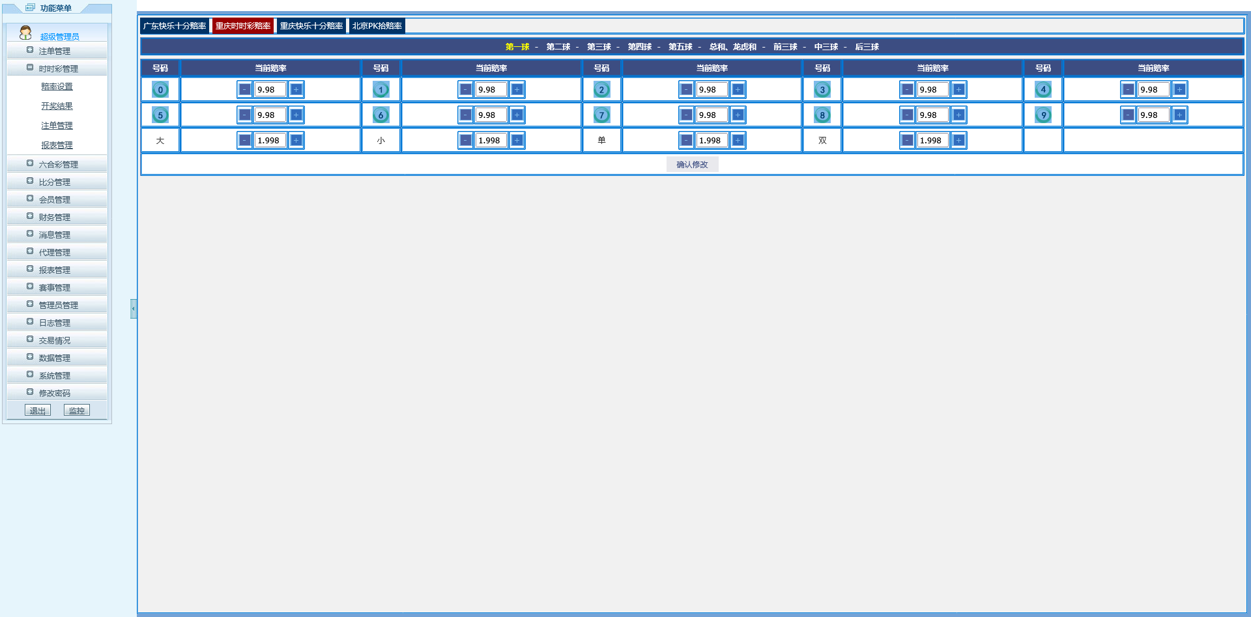Click the number 7 ball icon
1251x617 pixels.
click(x=601, y=115)
